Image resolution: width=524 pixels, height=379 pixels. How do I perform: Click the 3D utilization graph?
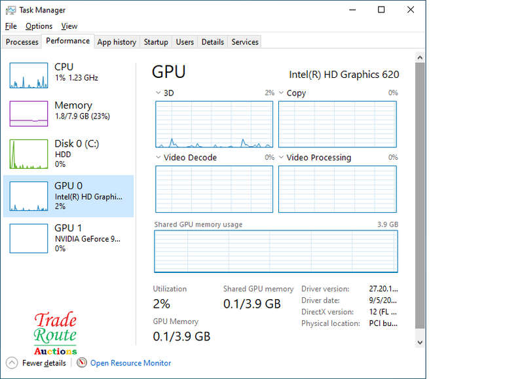pos(214,124)
